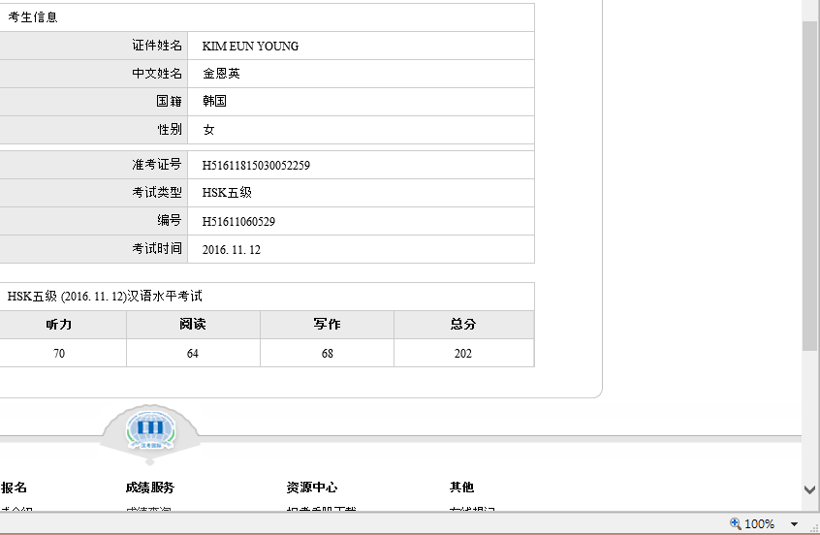The width and height of the screenshot is (820, 535).
Task: Click total score 202
Action: tap(462, 354)
